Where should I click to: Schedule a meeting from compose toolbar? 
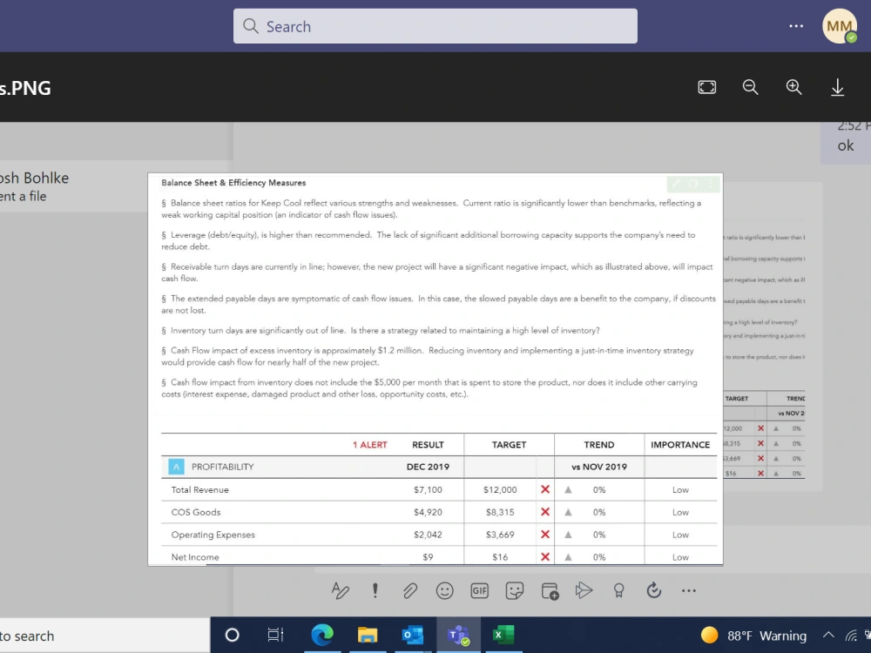[x=550, y=591]
